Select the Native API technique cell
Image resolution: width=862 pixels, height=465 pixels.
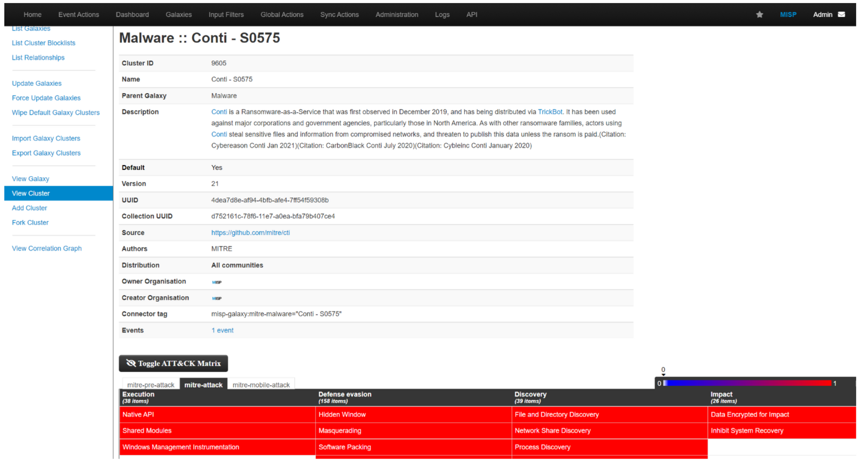[217, 415]
